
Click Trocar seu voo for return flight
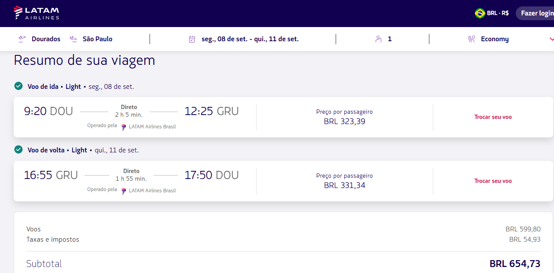pyautogui.click(x=493, y=181)
